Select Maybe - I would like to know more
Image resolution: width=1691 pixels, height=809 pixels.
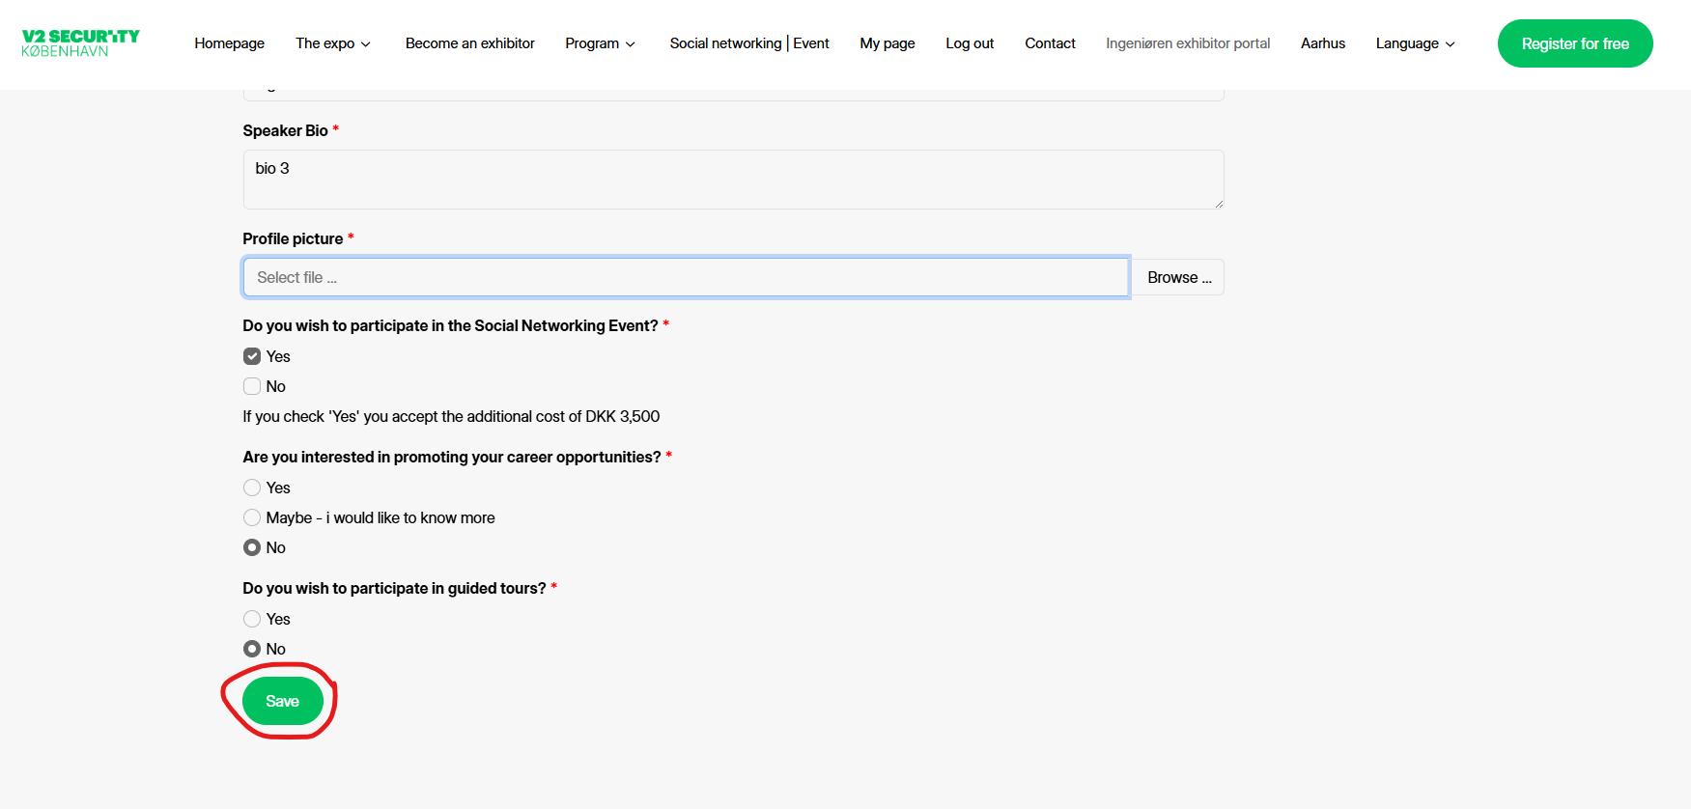(252, 517)
